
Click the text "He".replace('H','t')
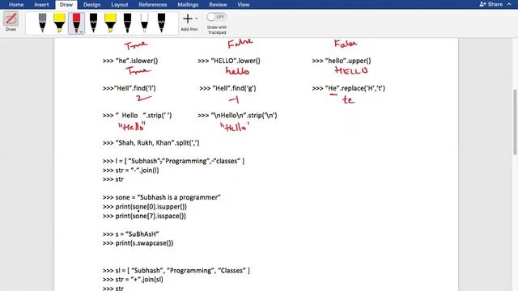(349, 88)
